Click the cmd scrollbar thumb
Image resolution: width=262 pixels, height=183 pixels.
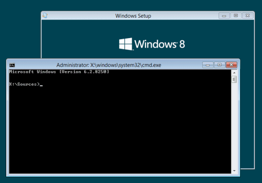pyautogui.click(x=234, y=80)
